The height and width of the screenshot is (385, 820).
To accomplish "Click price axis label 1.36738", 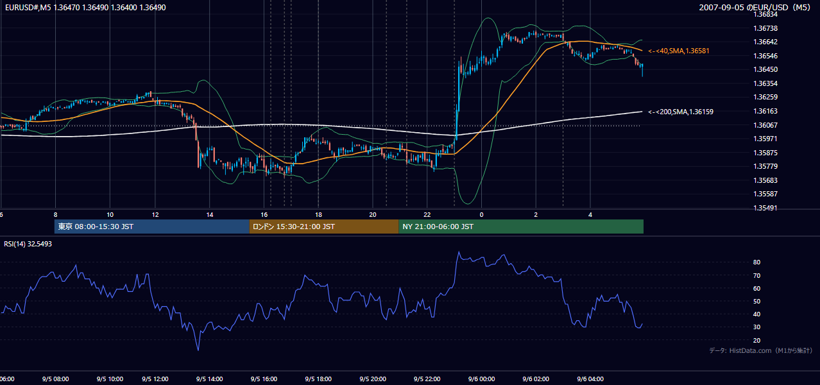I will [765, 28].
